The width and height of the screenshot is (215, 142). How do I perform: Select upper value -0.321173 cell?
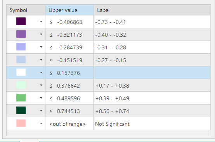(x=69, y=34)
